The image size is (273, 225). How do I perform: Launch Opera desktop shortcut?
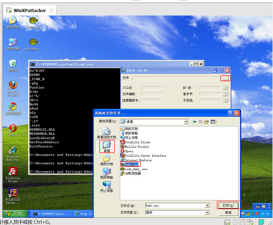pos(13,130)
